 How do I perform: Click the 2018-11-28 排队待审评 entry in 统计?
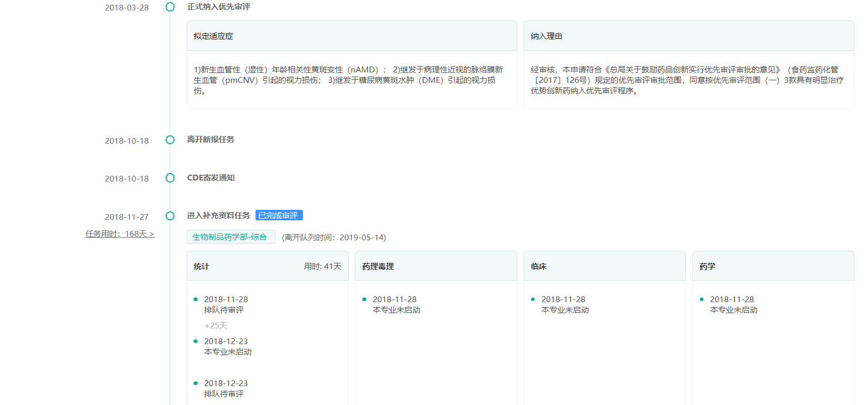[x=226, y=304]
